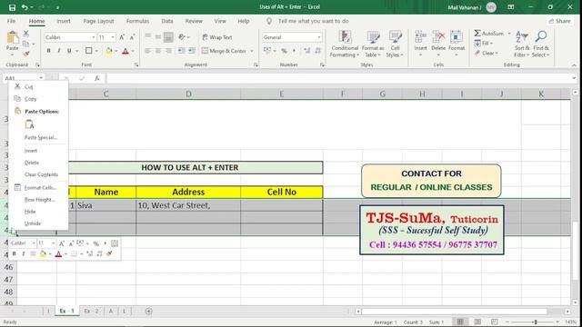Open the Font group dialog launcher
The image size is (582, 327).
[136, 64]
